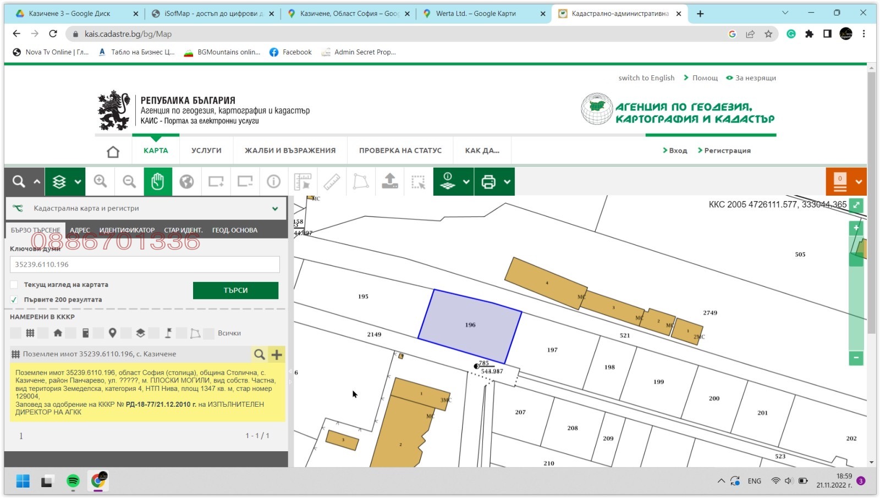
Task: Open the print options dropdown
Action: click(507, 181)
